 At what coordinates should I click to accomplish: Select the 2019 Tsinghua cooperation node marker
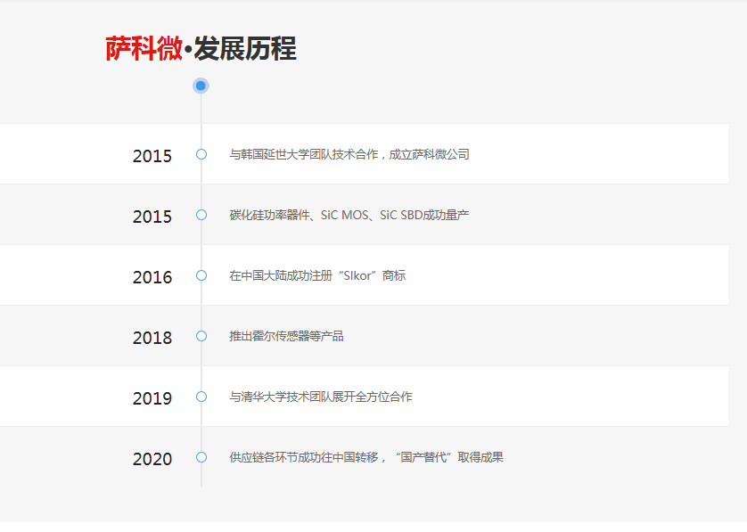(200, 397)
